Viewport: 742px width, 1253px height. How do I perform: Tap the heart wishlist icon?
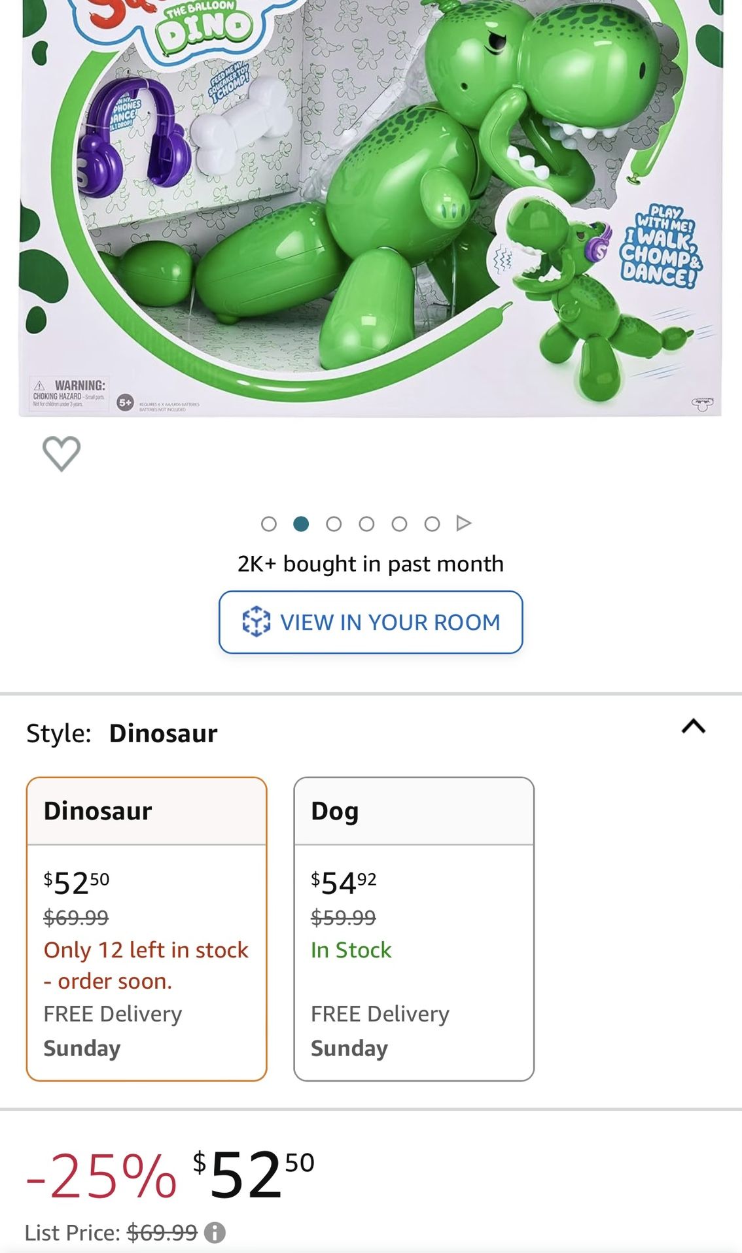coord(62,453)
